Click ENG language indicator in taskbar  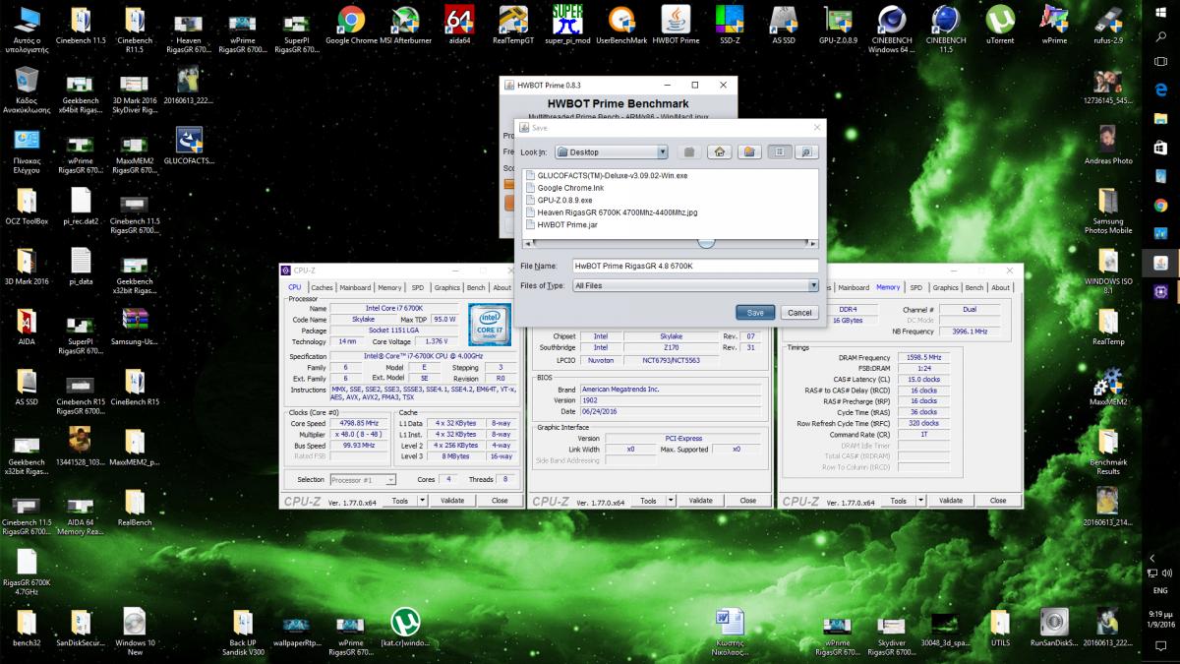[x=1160, y=591]
